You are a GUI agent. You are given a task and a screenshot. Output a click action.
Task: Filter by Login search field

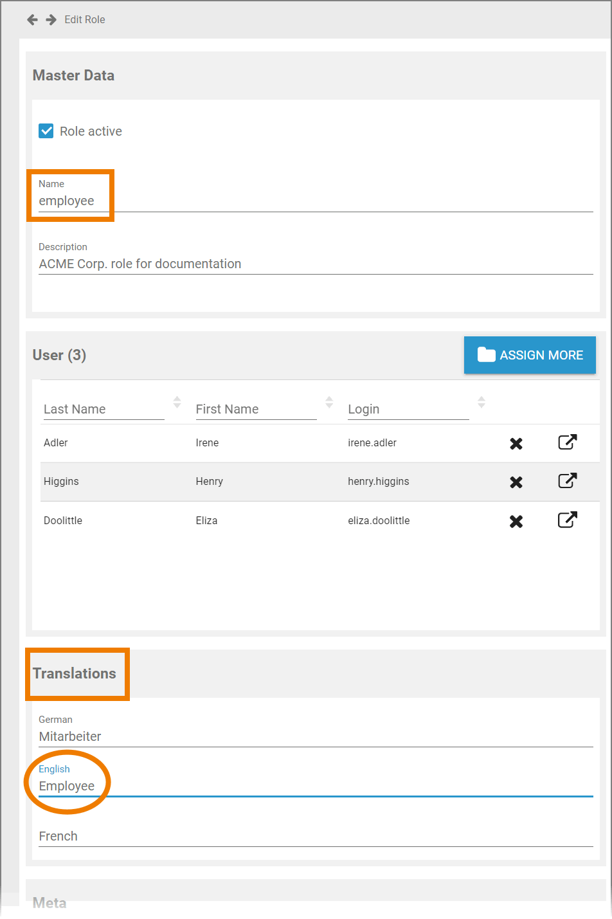408,410
